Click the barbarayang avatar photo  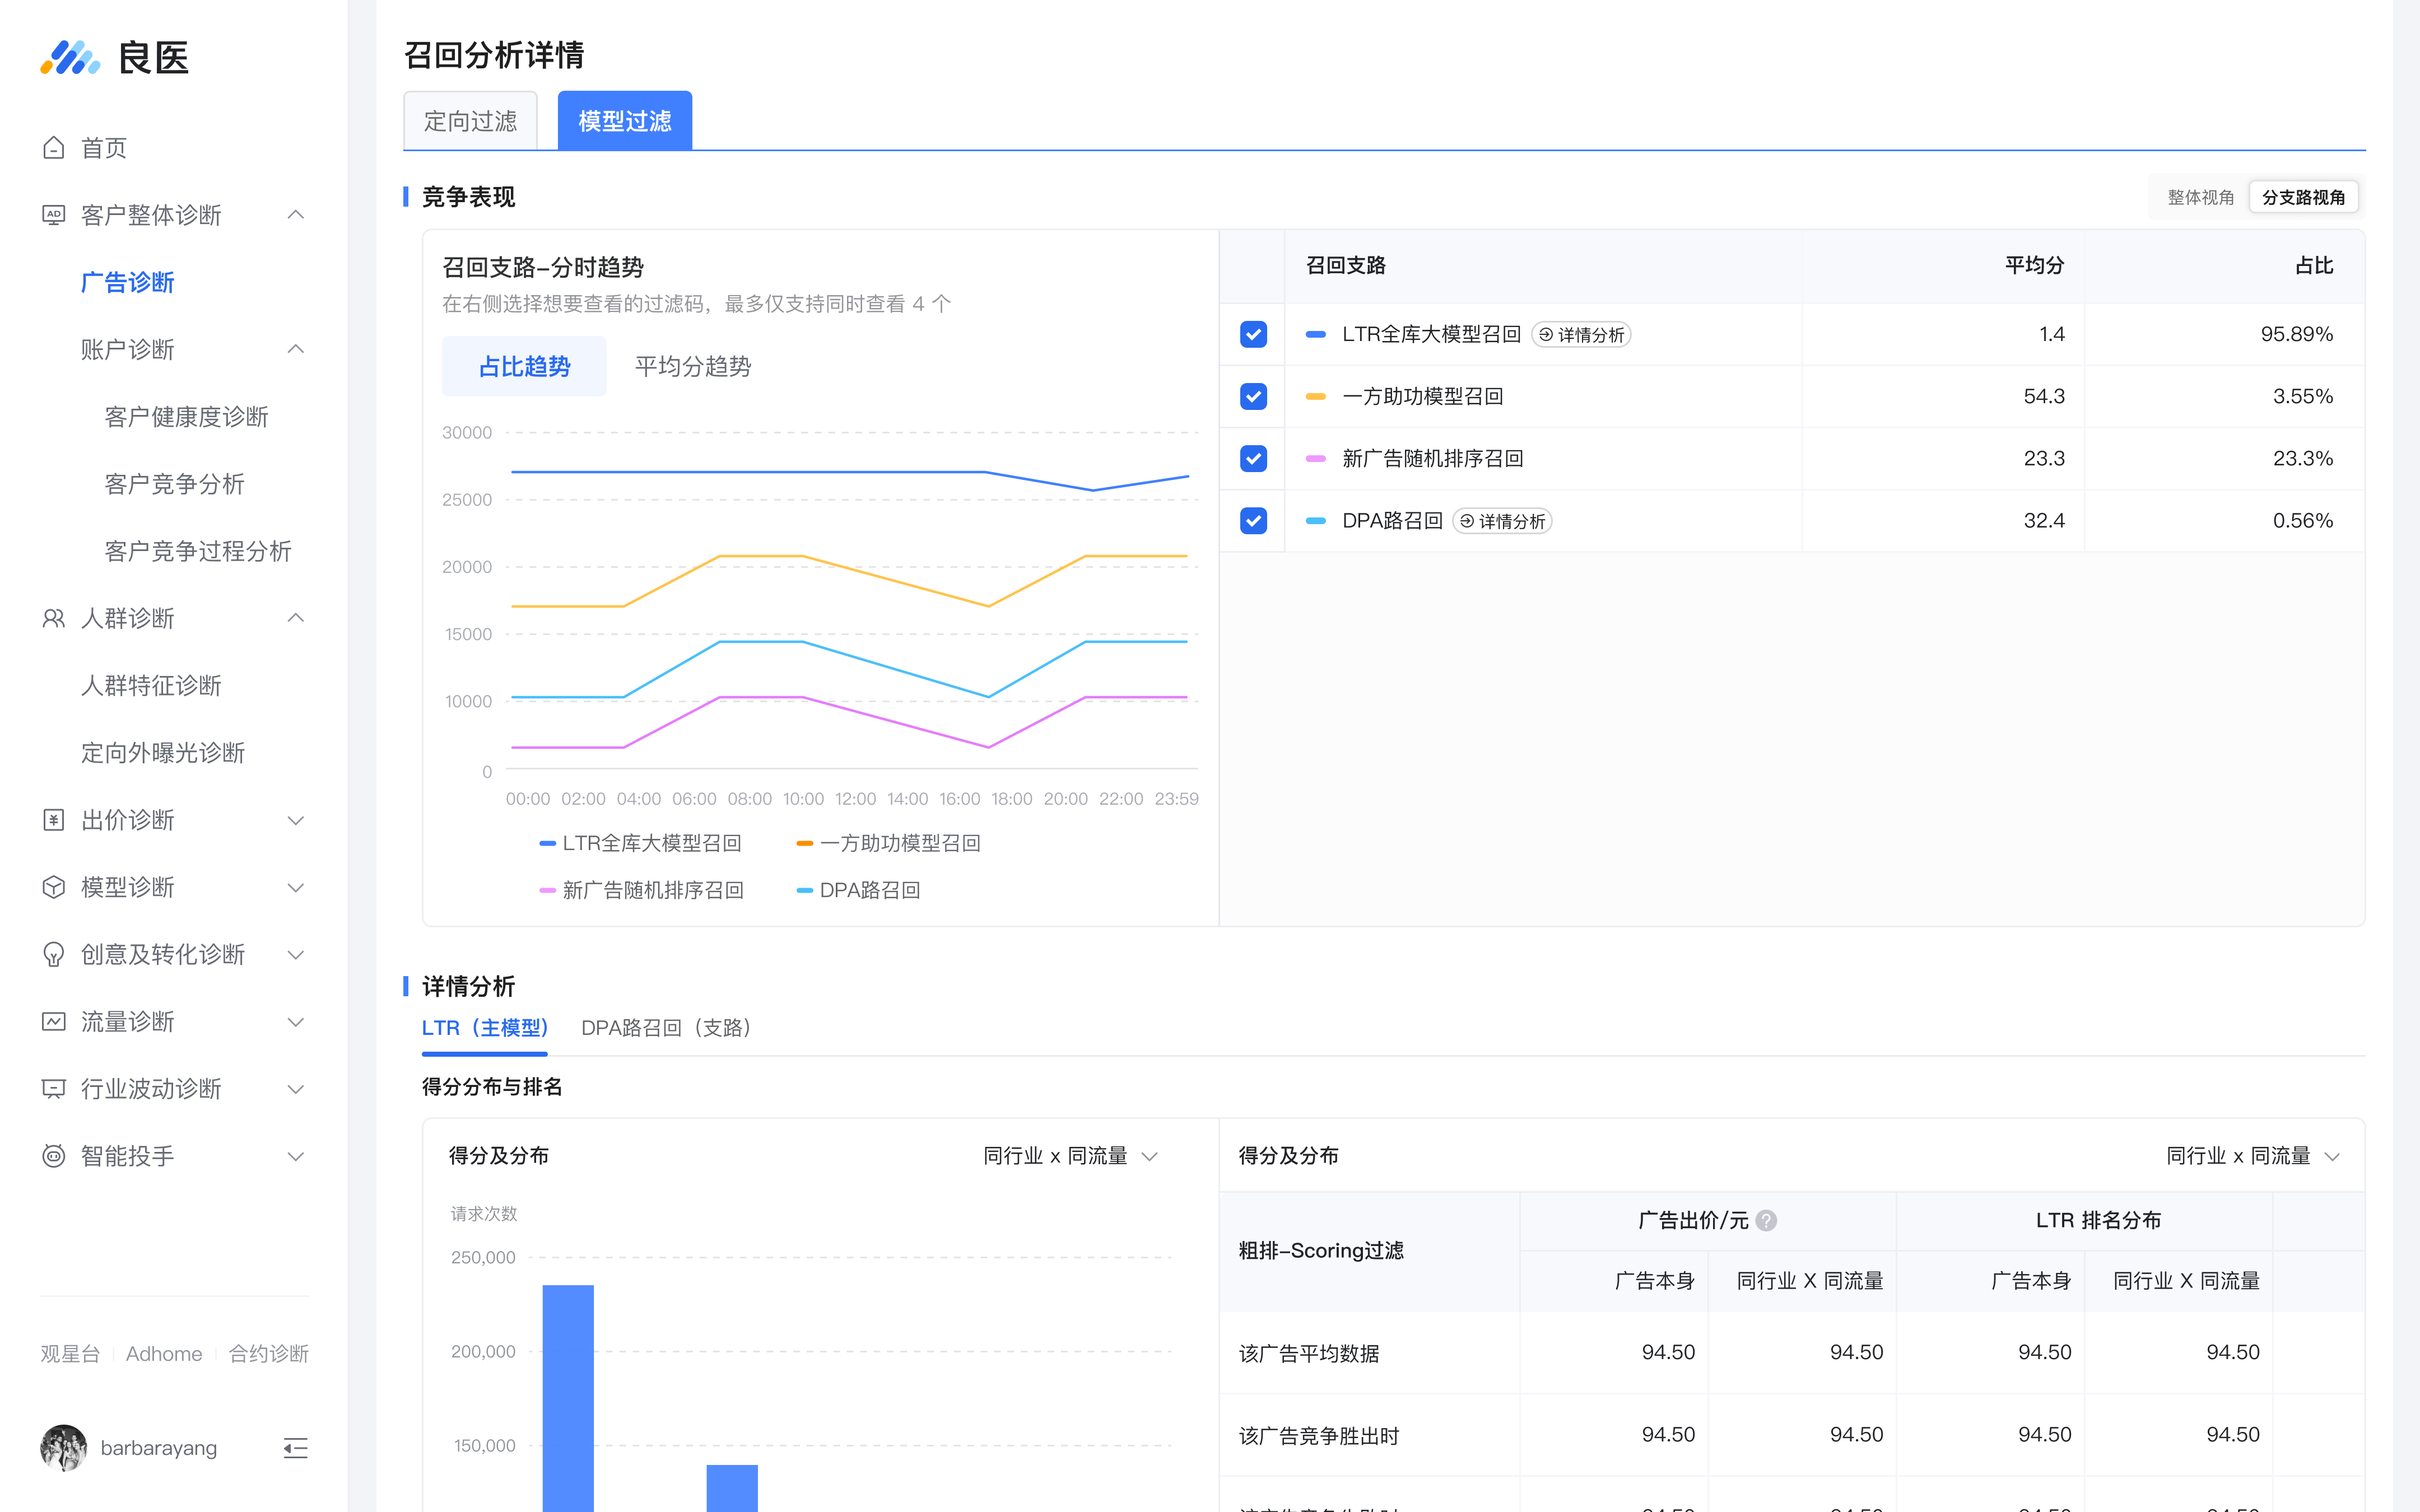pos(64,1448)
